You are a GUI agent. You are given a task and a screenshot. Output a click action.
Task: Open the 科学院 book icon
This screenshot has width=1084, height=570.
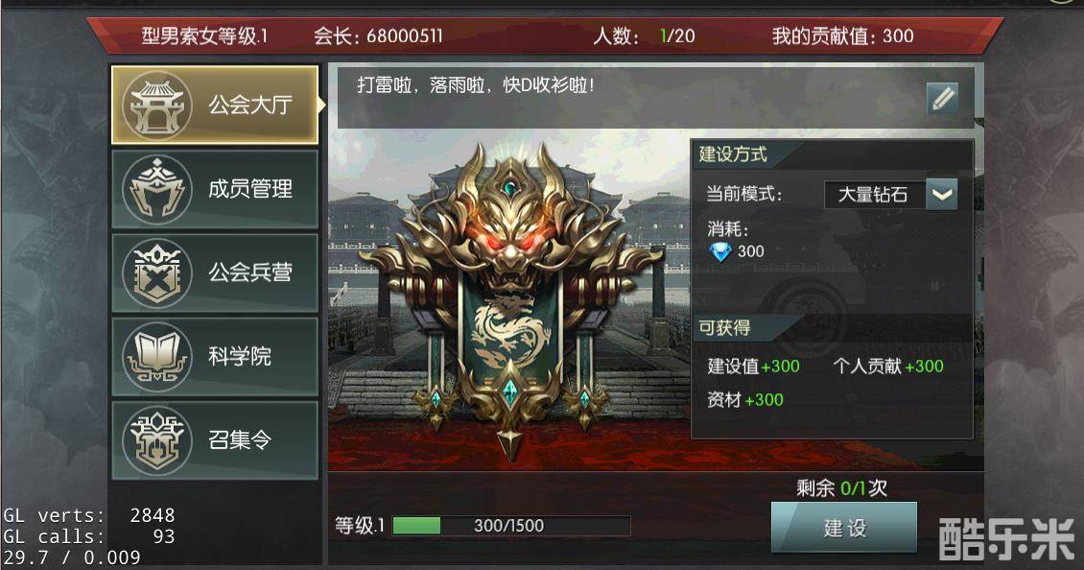pos(157,356)
